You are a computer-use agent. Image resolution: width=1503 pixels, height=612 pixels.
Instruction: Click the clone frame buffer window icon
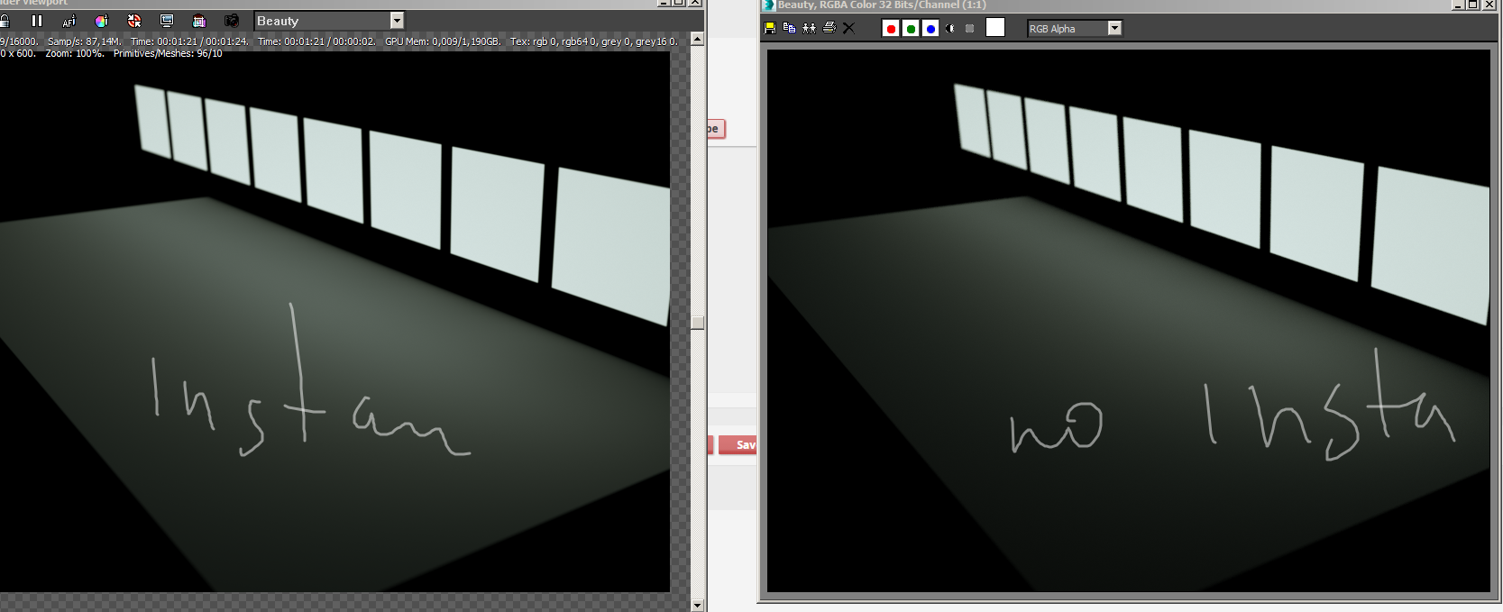pos(810,28)
